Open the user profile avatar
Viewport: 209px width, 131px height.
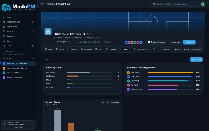click(203, 4)
